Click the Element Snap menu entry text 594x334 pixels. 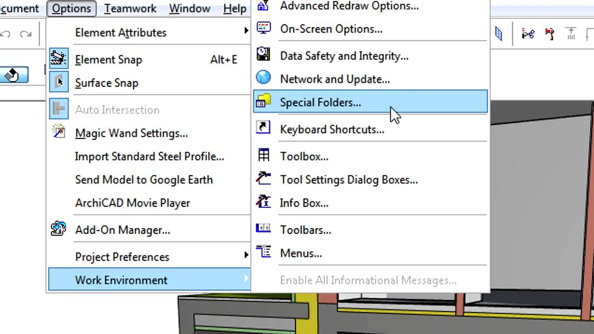[x=109, y=60]
